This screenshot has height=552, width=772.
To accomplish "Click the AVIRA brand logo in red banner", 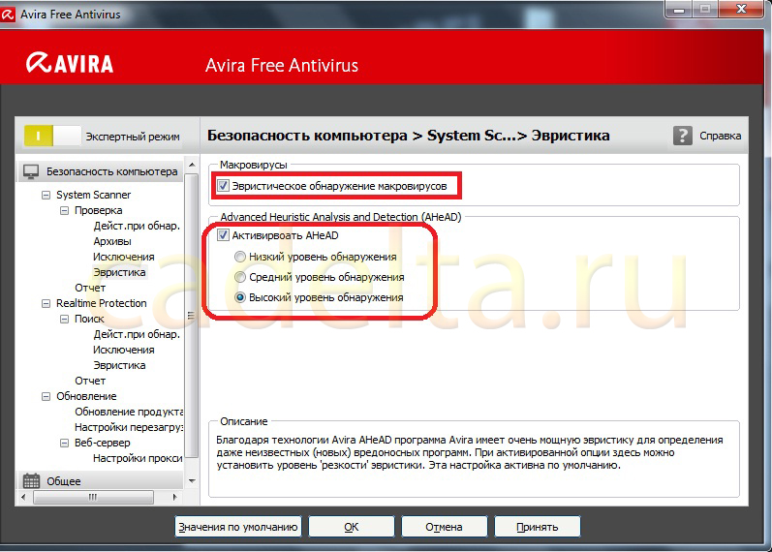I will point(70,63).
